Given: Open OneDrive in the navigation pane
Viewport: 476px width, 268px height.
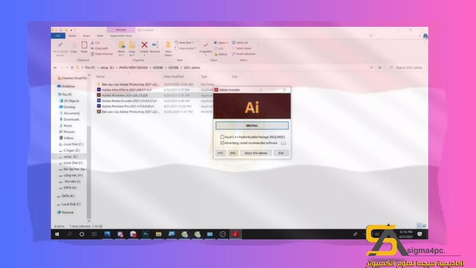Looking at the screenshot, I should (x=66, y=86).
